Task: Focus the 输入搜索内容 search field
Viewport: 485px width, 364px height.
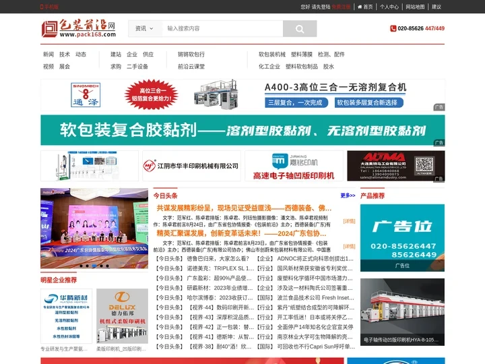Action: pos(222,28)
